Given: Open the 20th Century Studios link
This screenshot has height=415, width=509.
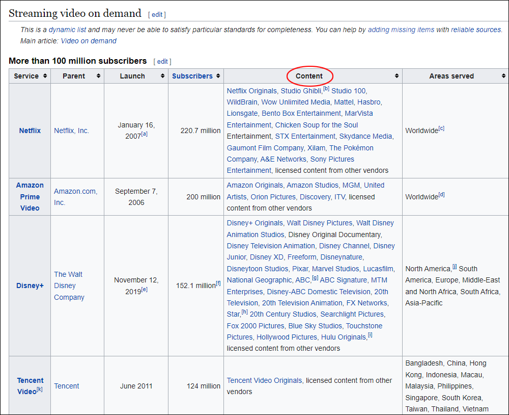Looking at the screenshot, I should [x=282, y=314].
